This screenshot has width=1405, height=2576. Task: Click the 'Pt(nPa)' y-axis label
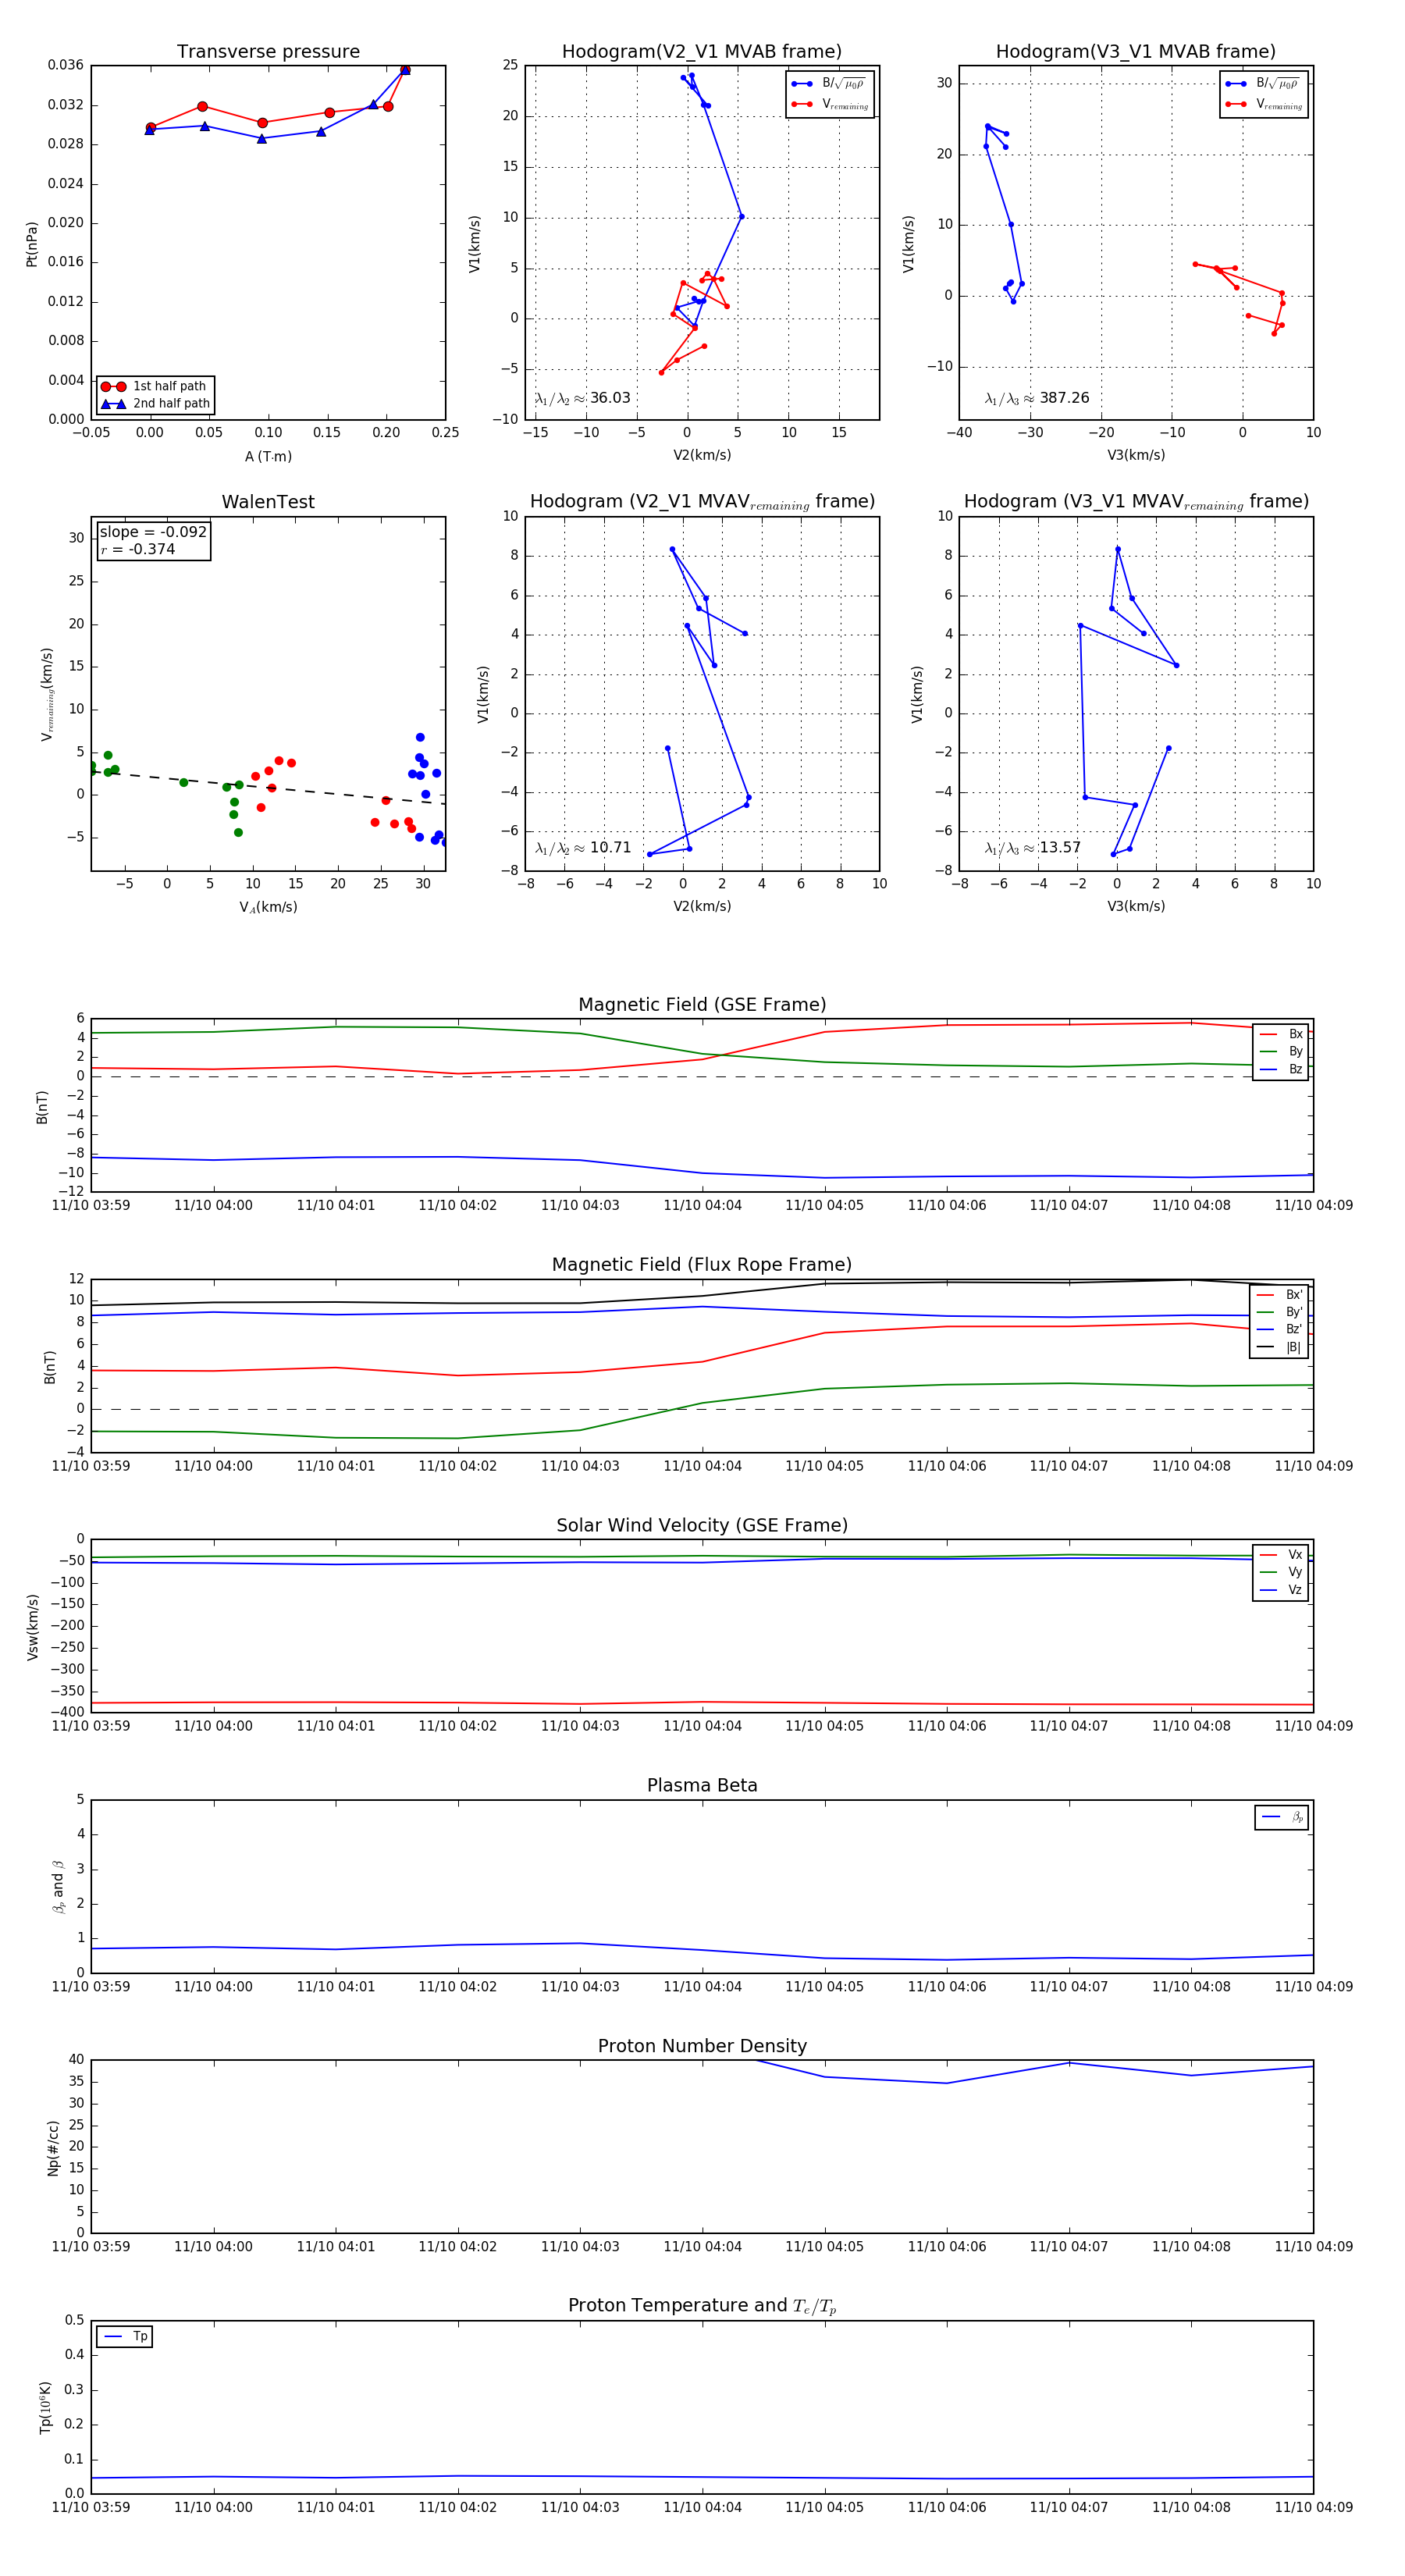tap(31, 243)
